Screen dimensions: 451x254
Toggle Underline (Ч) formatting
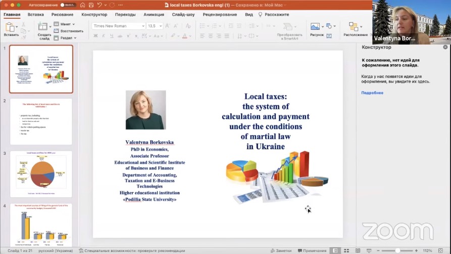112,36
